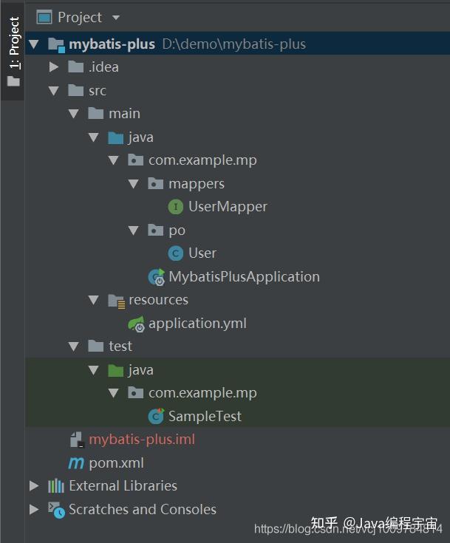The height and width of the screenshot is (543, 450).
Task: Click the User class icon
Action: (x=176, y=253)
